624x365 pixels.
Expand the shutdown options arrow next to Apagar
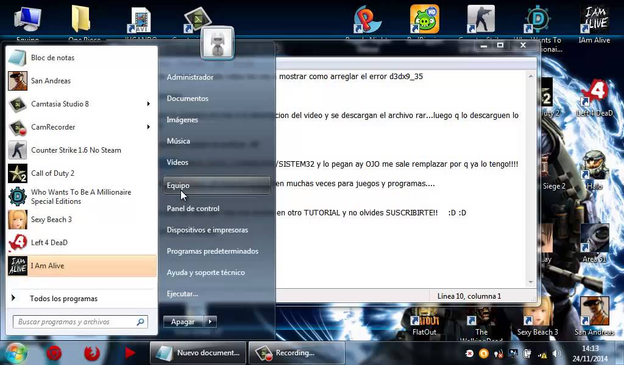[x=210, y=322]
